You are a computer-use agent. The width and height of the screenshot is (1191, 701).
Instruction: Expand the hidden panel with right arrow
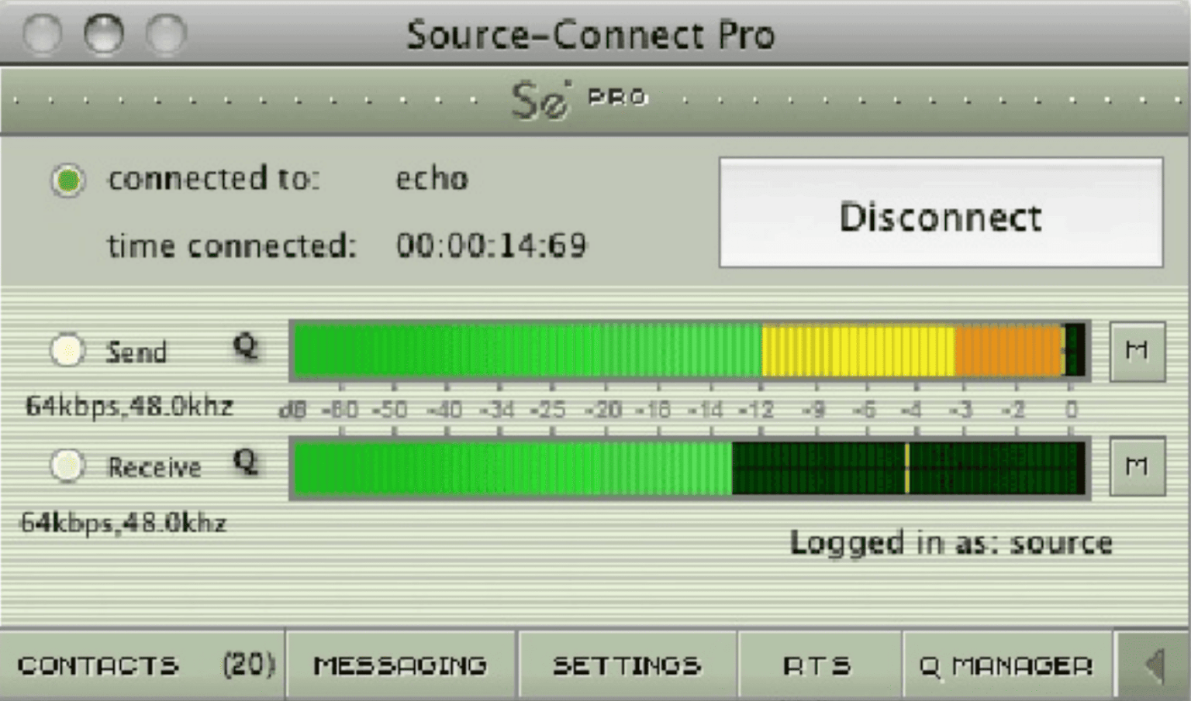pyautogui.click(x=1153, y=664)
